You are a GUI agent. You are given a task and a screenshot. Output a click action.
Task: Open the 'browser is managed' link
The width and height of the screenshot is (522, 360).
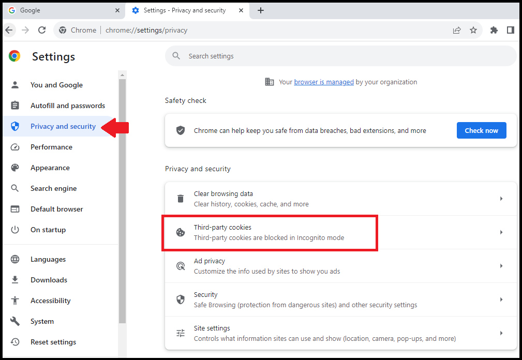(x=324, y=82)
